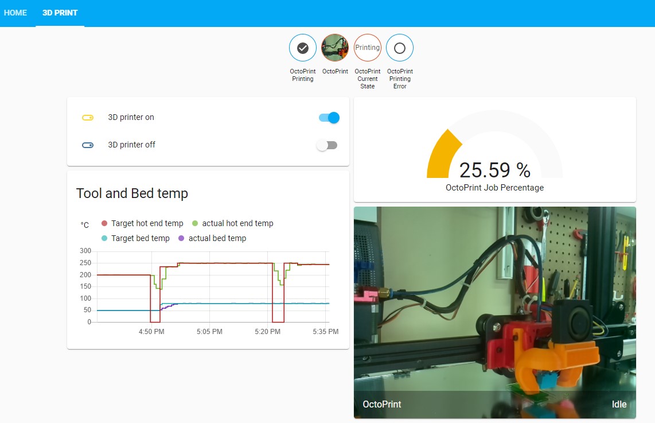This screenshot has width=655, height=423.
Task: Click the actual hot end temp legend marker
Action: [196, 223]
